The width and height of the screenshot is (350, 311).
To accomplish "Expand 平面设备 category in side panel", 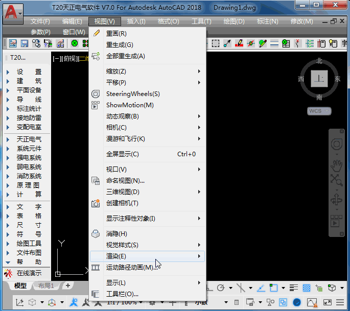I will click(x=8, y=90).
